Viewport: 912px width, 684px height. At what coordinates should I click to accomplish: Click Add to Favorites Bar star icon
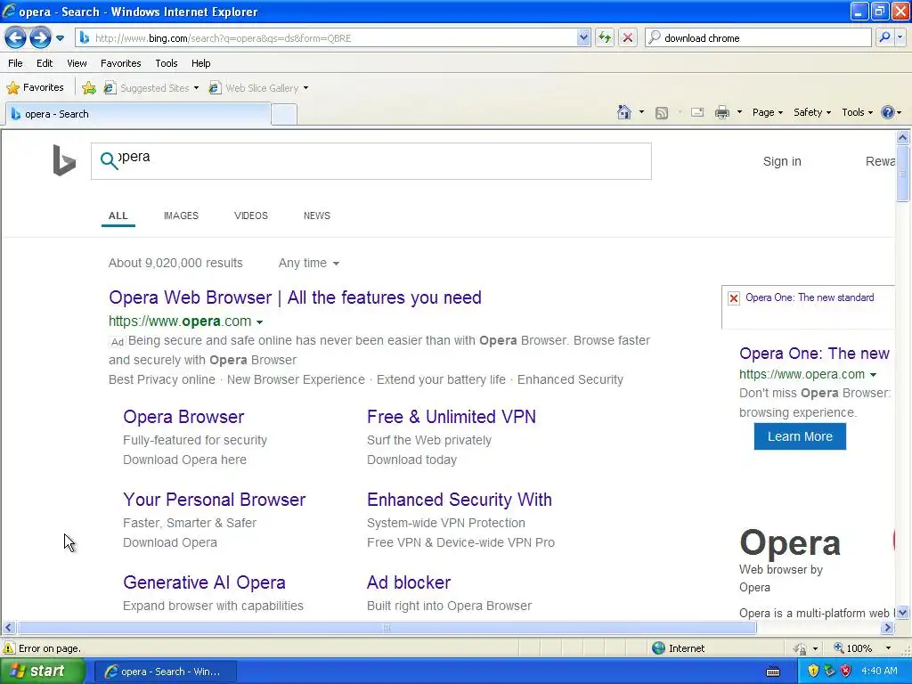click(x=89, y=88)
